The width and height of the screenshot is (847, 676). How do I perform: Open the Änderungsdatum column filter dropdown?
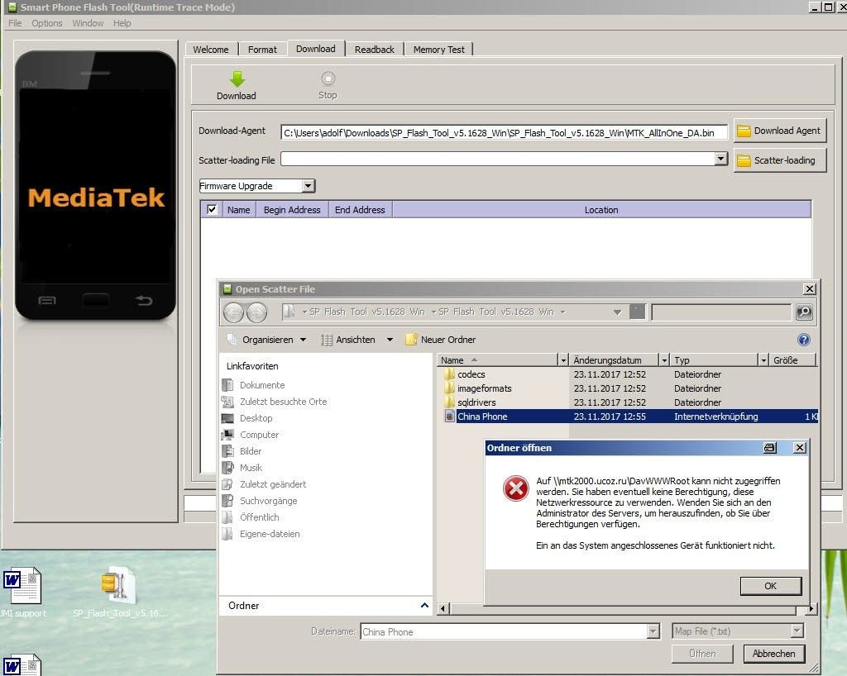coord(664,359)
